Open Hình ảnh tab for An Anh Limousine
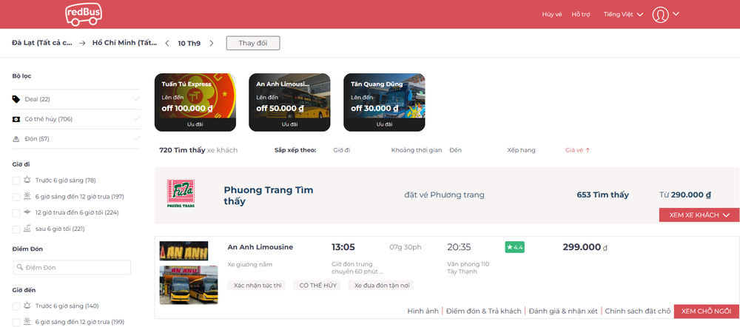Image resolution: width=740 pixels, height=327 pixels. (423, 311)
